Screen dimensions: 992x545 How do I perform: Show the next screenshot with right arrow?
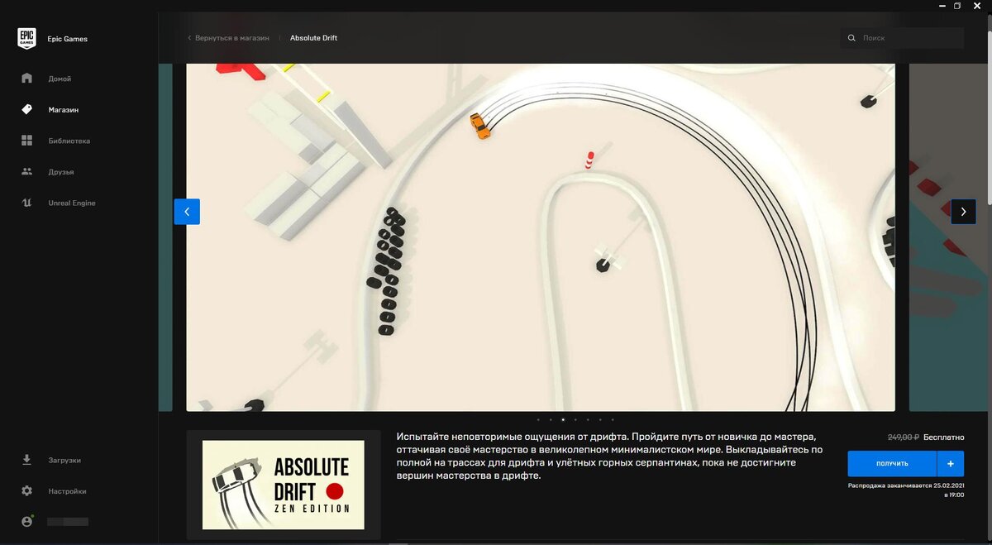click(x=963, y=212)
